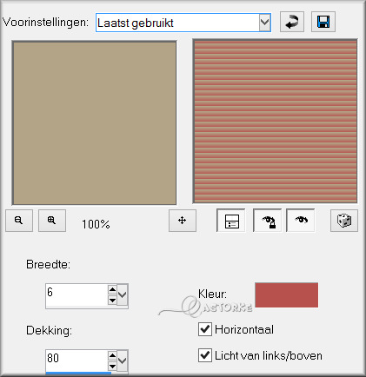Open the Voorinstellingen presets dropdown
Viewport: 366px width, 377px height.
pos(264,23)
